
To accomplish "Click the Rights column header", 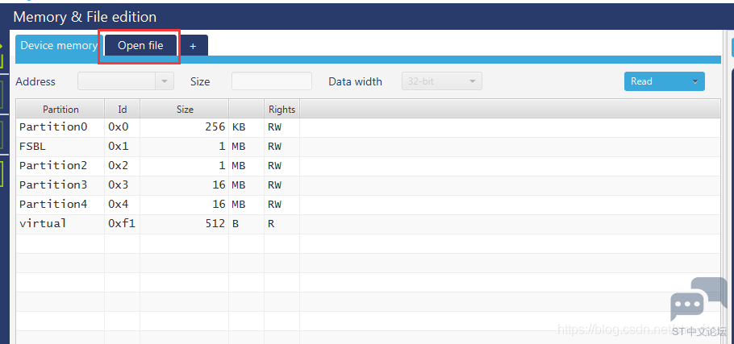I will click(x=282, y=109).
